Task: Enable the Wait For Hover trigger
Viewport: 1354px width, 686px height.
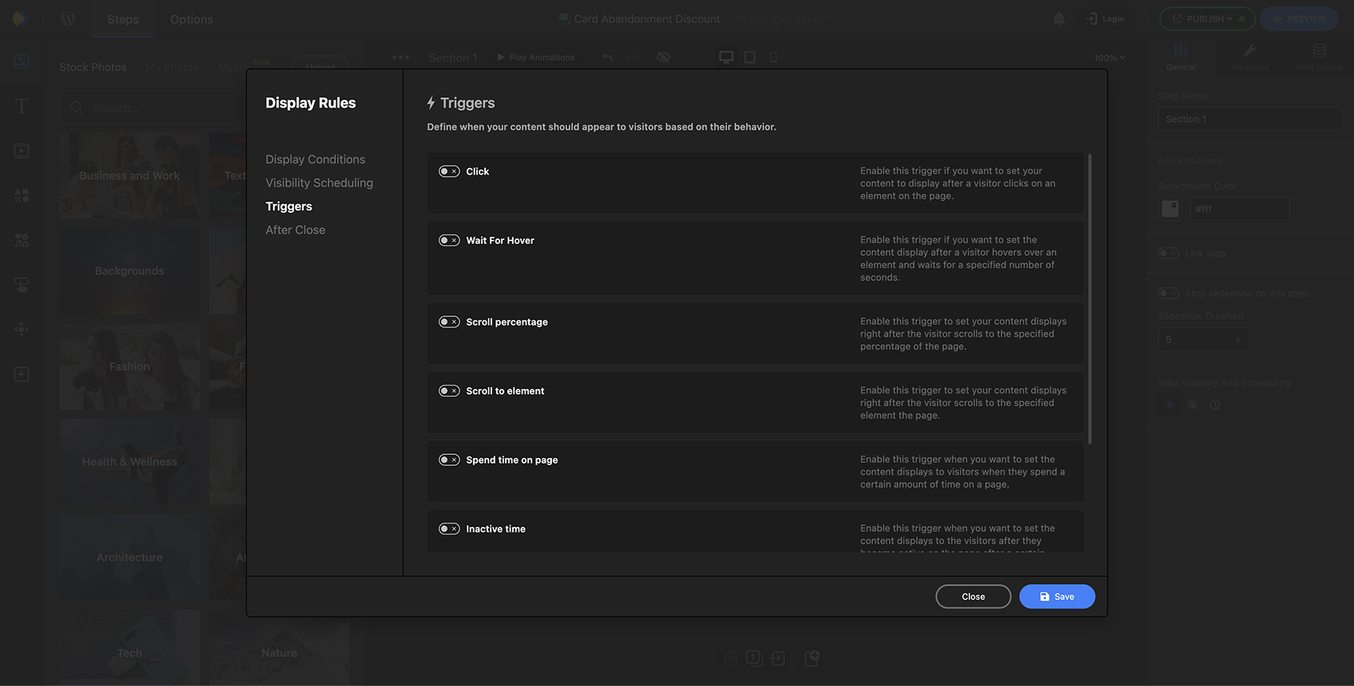Action: click(449, 241)
